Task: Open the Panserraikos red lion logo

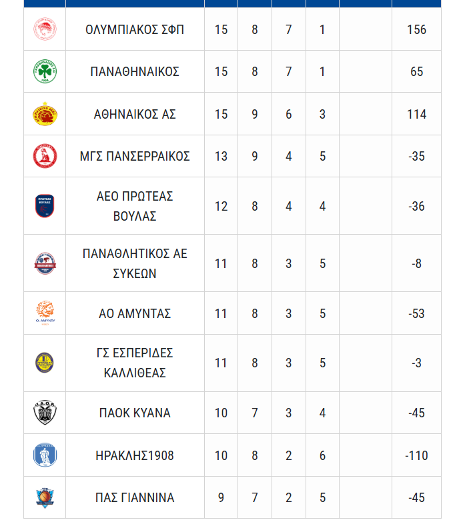Action: pyautogui.click(x=45, y=156)
